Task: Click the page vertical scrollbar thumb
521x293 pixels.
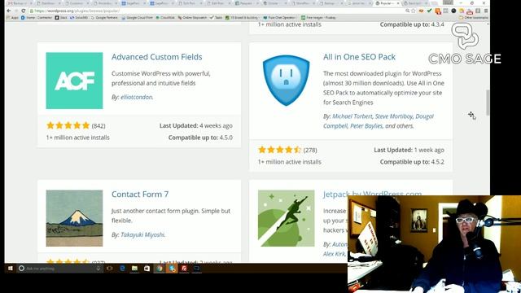Action: point(488,103)
